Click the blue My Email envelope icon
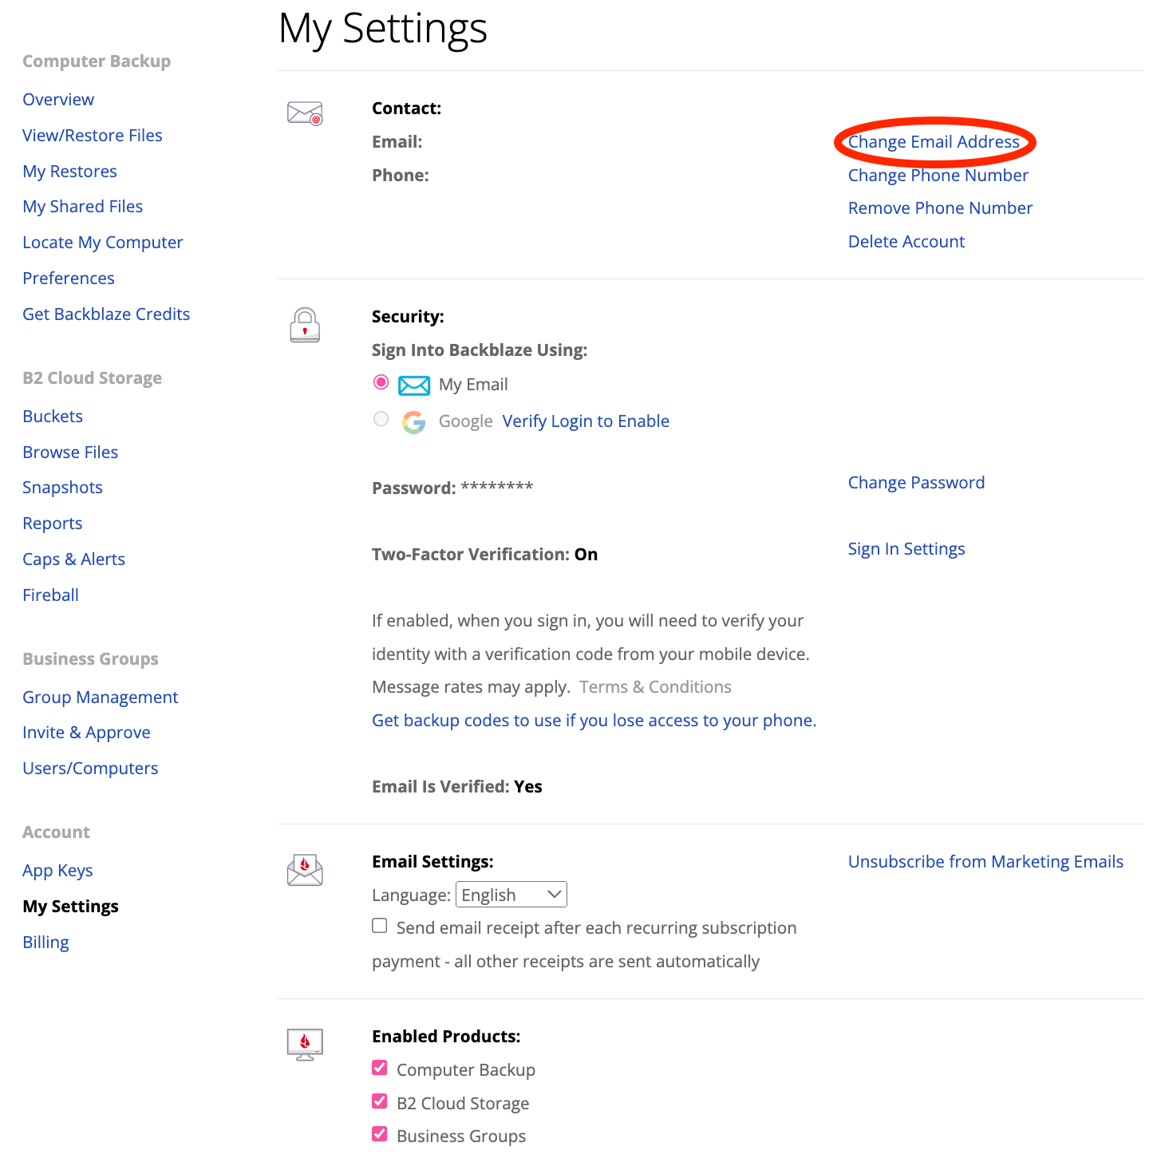The width and height of the screenshot is (1157, 1170). [414, 385]
